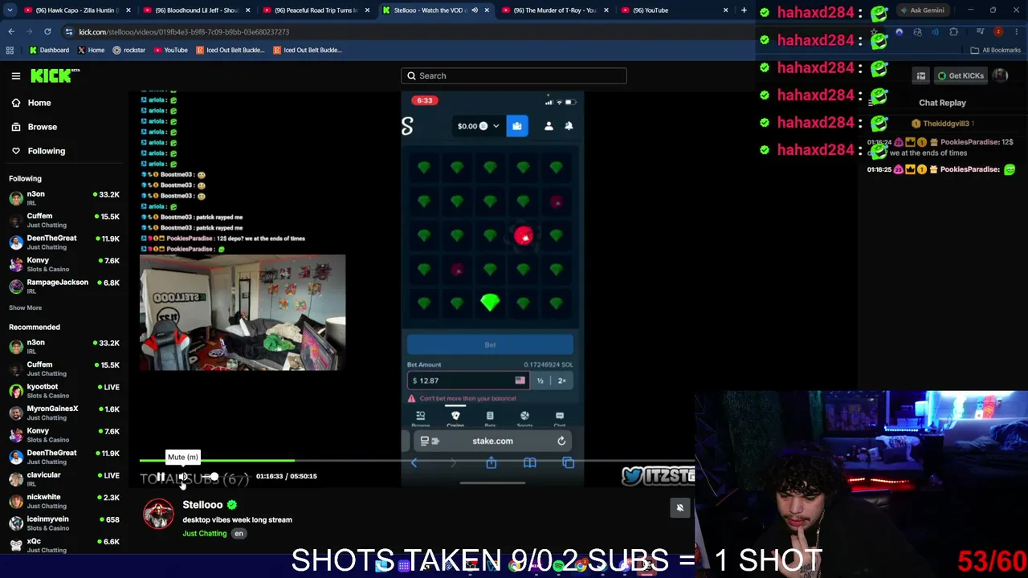Switch to Bloodhound Lil Jeff tab
The image size is (1028, 578).
tap(197, 10)
